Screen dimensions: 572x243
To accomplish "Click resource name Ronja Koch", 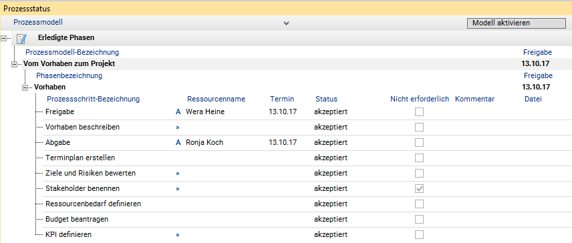I will 204,142.
